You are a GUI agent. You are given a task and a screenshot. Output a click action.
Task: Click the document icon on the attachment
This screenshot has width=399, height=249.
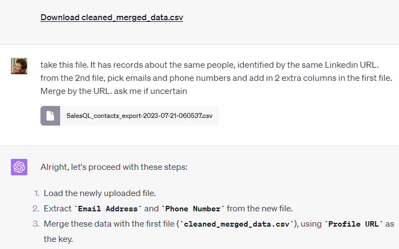[50, 116]
